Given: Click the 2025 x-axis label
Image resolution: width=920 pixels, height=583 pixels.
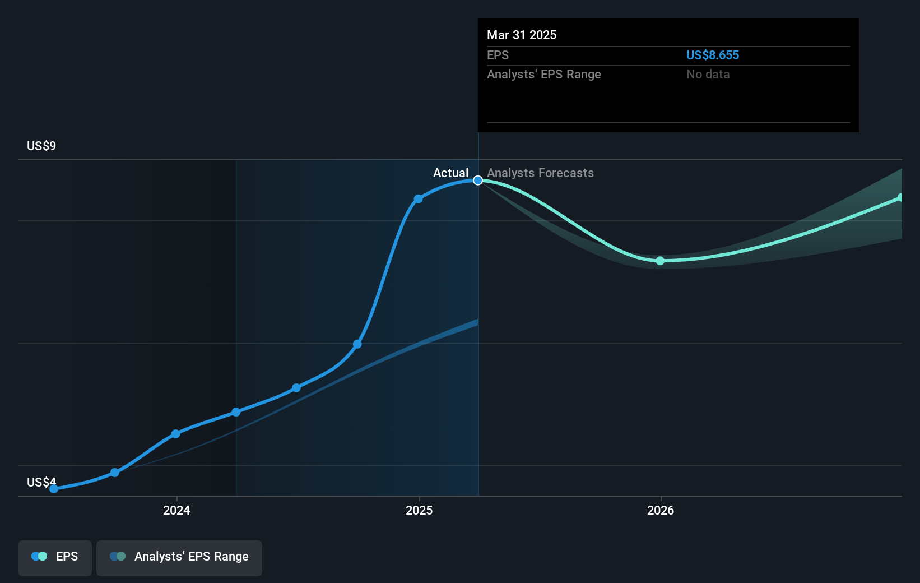Looking at the screenshot, I should tap(419, 510).
